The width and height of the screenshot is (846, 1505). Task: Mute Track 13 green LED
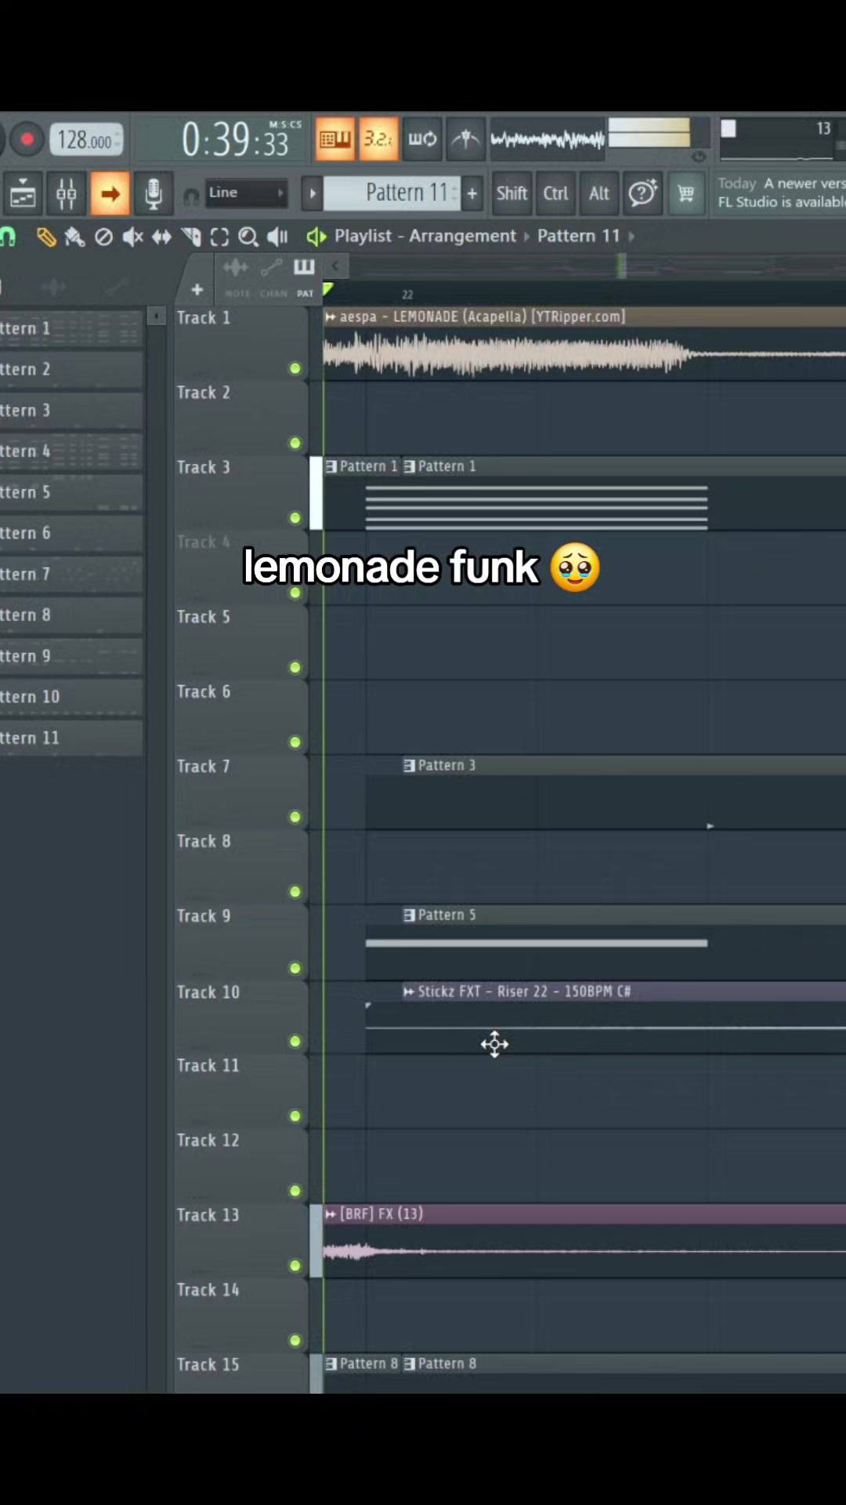(295, 1266)
